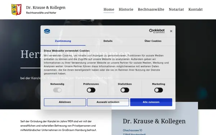Click the Alle zulassen button
This screenshot has width=216, height=135.
(x=151, y=102)
